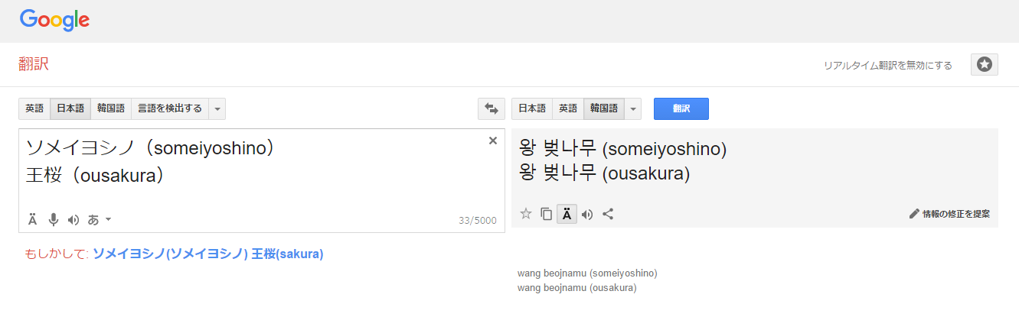Clear the source text with X icon
Viewport: 1019px width, 317px height.
click(x=493, y=141)
